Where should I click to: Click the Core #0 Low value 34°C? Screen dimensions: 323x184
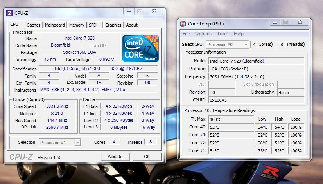263,127
